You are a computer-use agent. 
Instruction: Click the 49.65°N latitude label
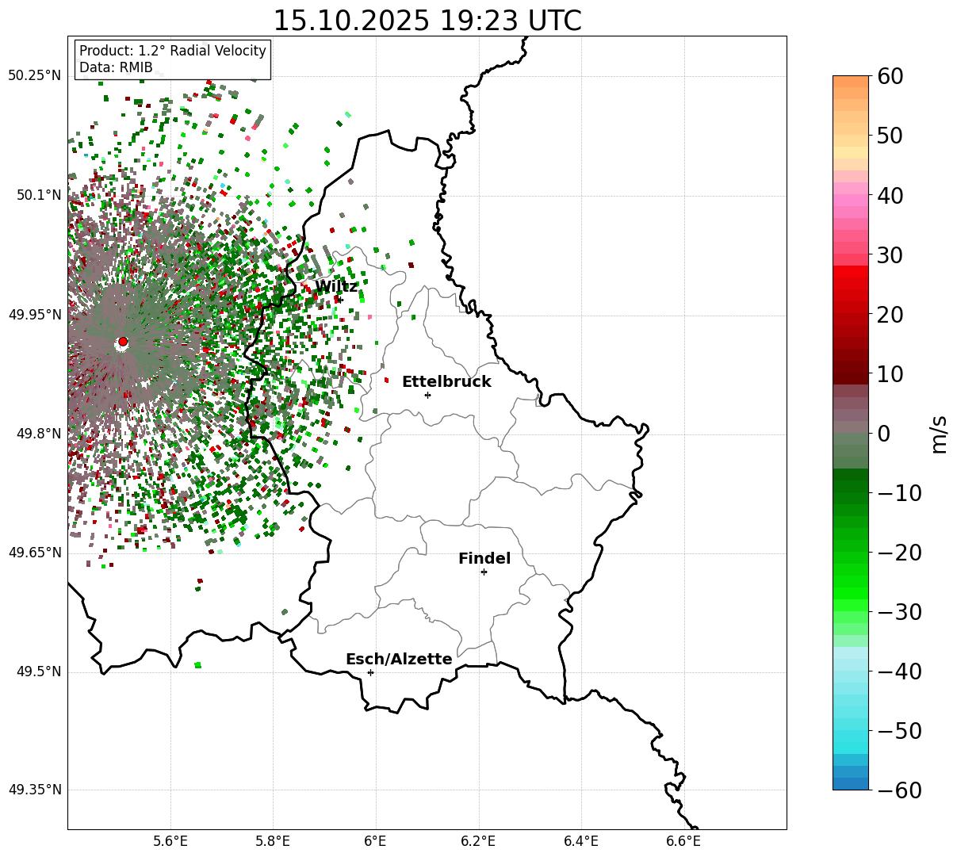34,553
